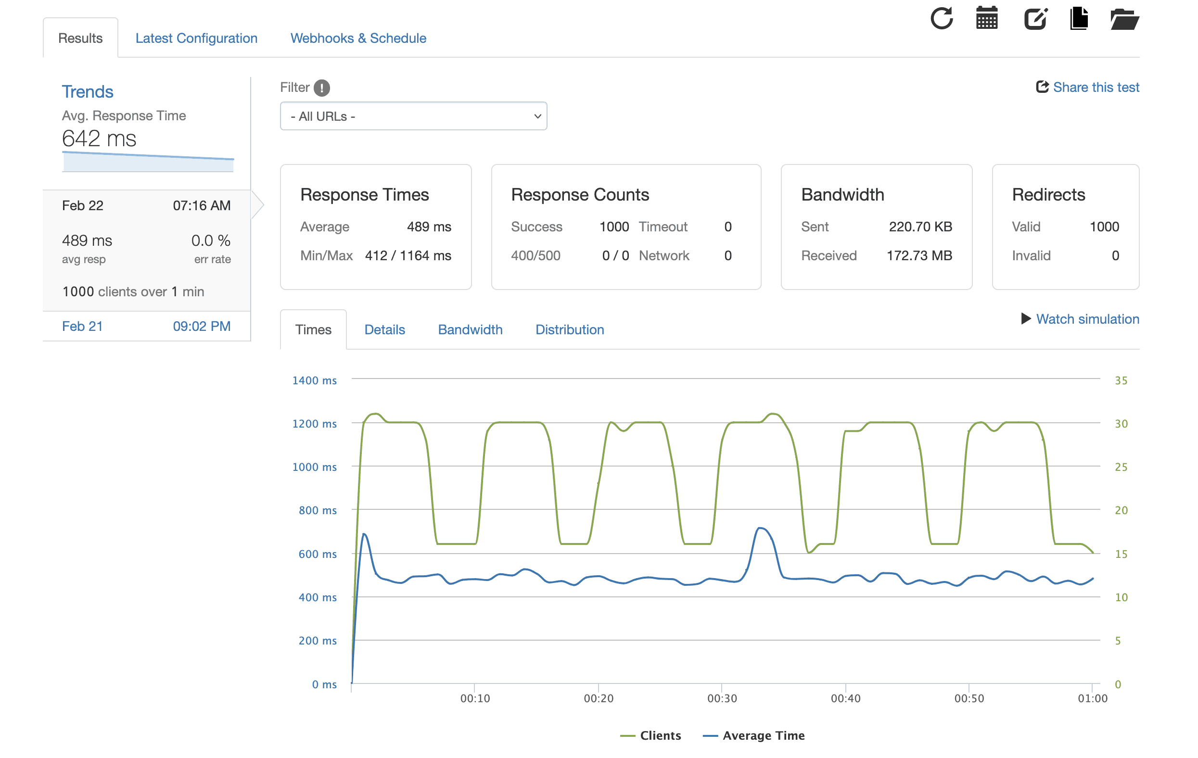The width and height of the screenshot is (1198, 758).
Task: Switch to the Latest Configuration tab
Action: [x=196, y=38]
